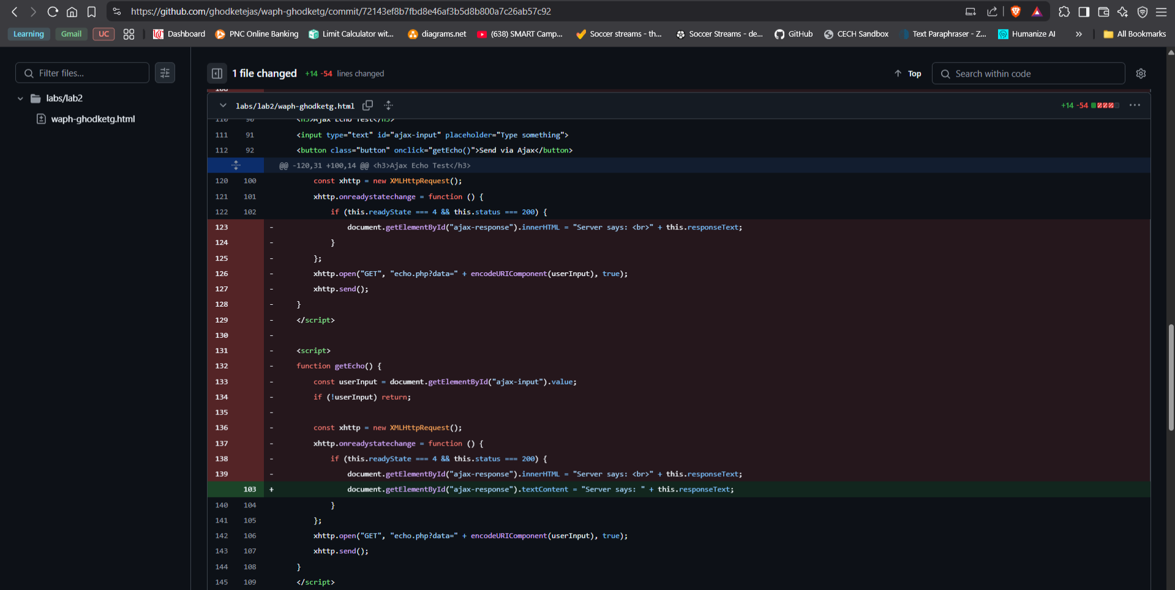Expand hidden lines at hunk header @@ -120,31
The image size is (1175, 590).
click(x=236, y=165)
